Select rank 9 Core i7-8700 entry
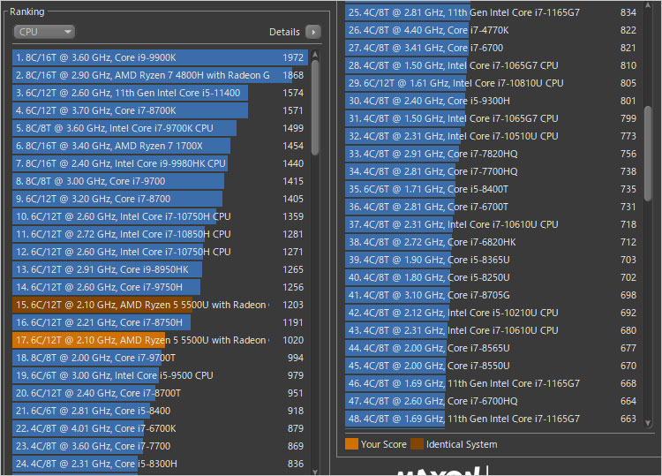 pyautogui.click(x=161, y=199)
